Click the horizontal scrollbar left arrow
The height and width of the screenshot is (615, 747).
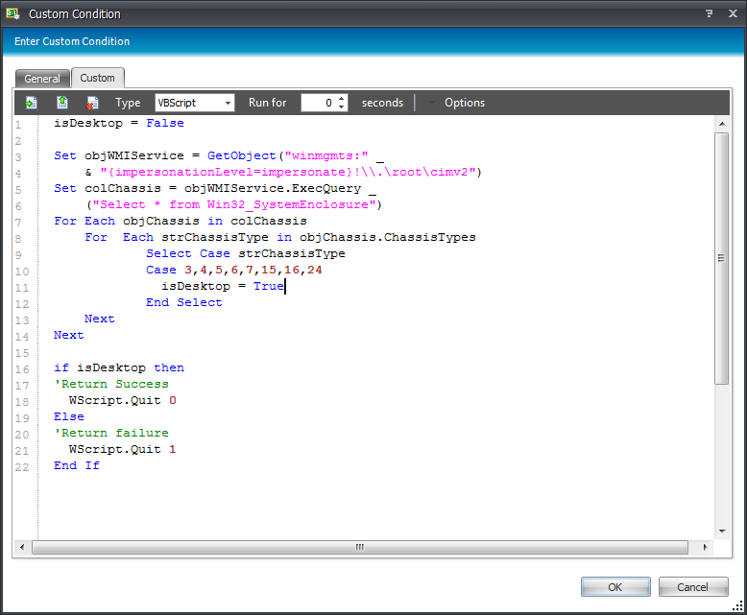23,547
